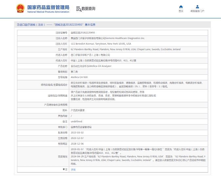Click the 管理类别 label cell
This screenshot has width=221, height=177.
pyautogui.click(x=43, y=71)
